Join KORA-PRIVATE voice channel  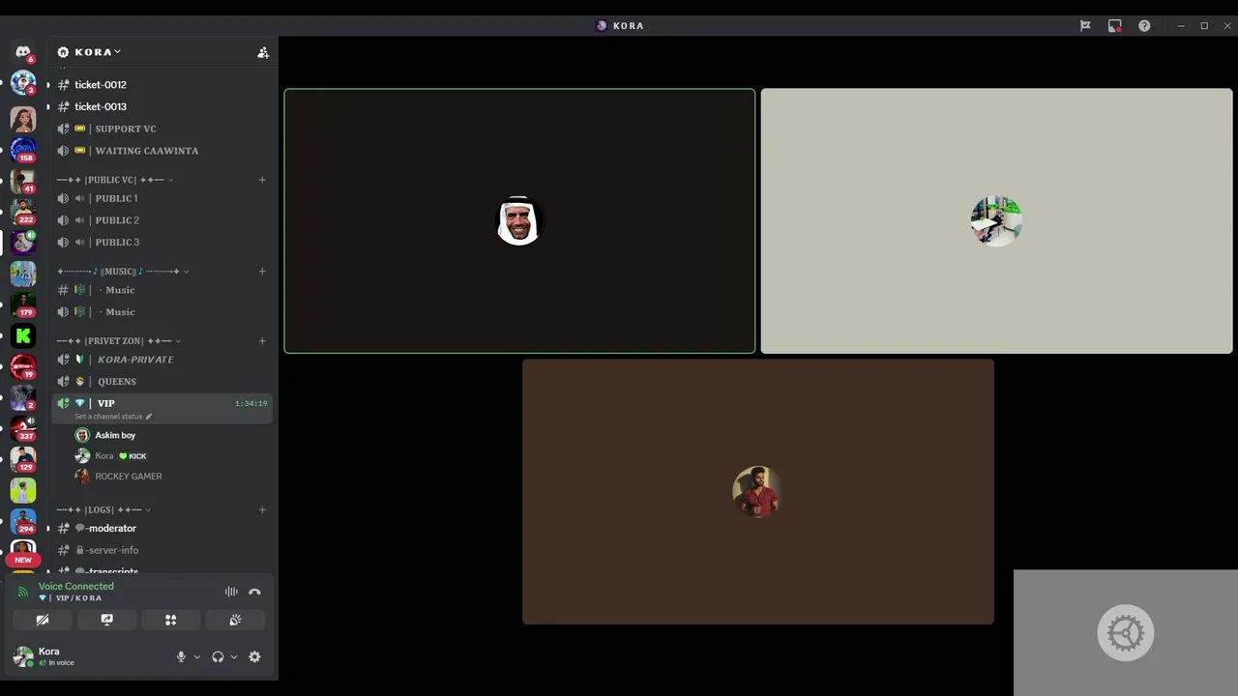pos(162,360)
